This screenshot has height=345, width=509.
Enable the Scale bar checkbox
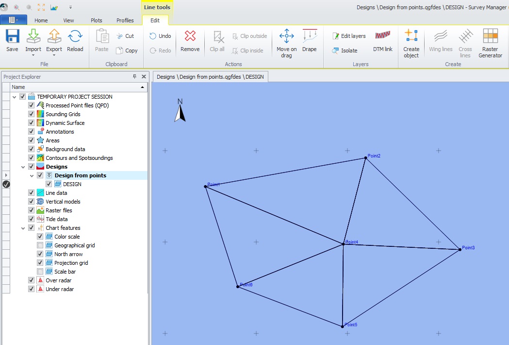(40, 272)
